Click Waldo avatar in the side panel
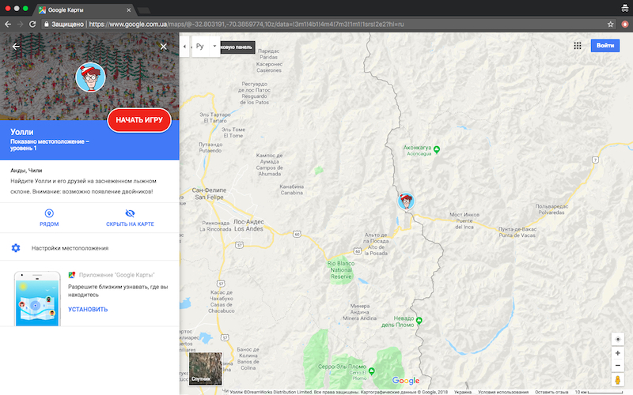633x395 pixels. click(90, 77)
